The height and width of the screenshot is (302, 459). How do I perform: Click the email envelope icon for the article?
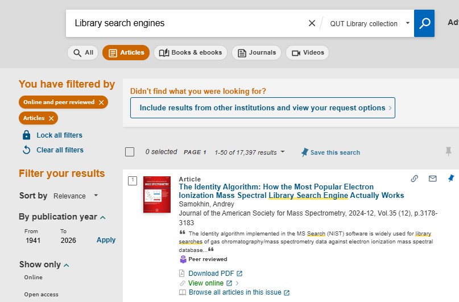coord(433,178)
